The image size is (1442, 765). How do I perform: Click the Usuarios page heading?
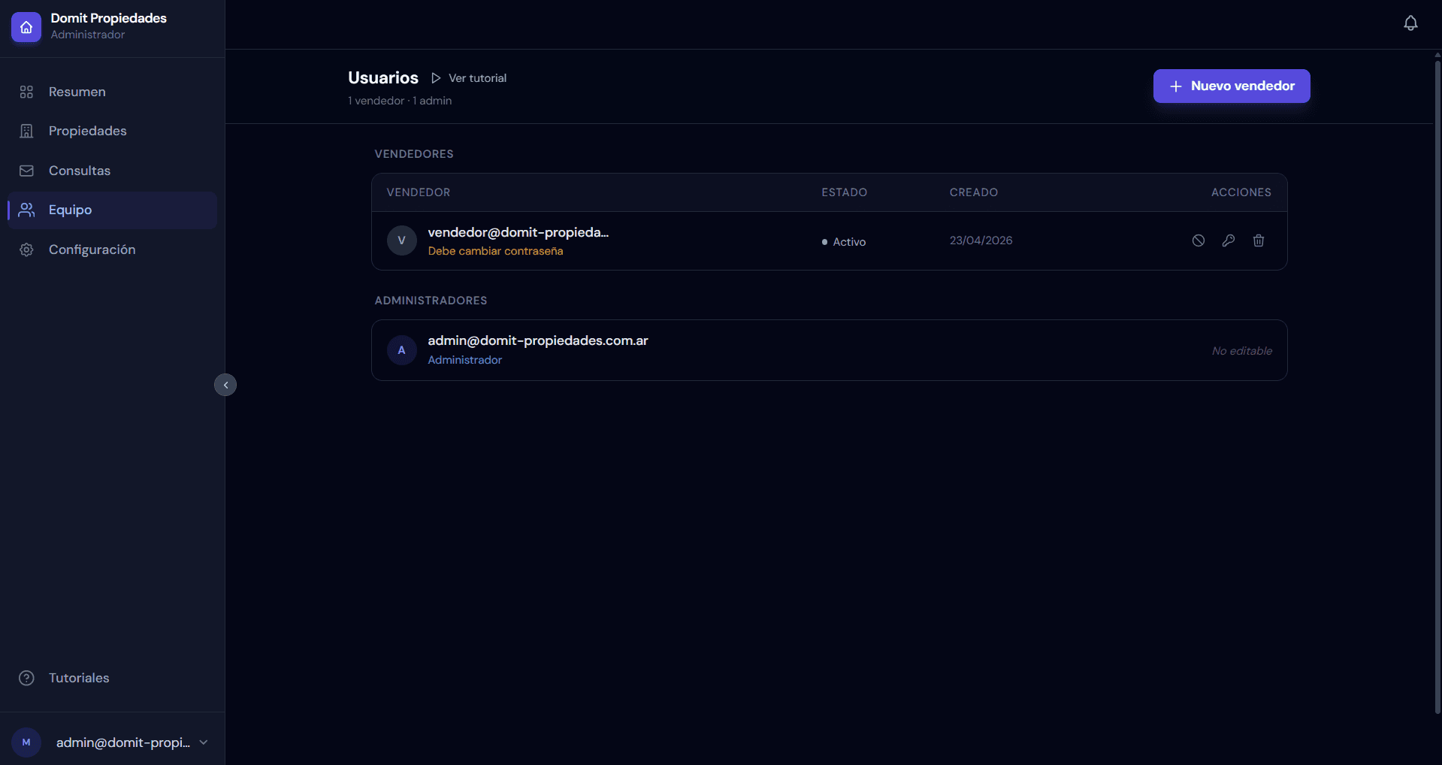pyautogui.click(x=383, y=77)
